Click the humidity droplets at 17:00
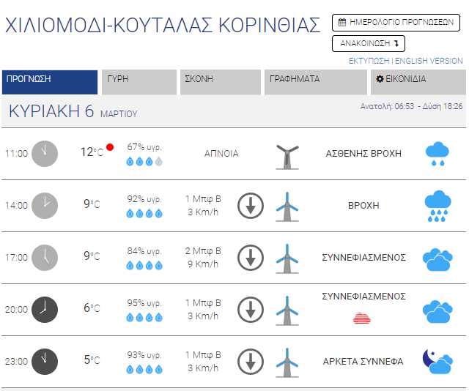 coord(144,265)
